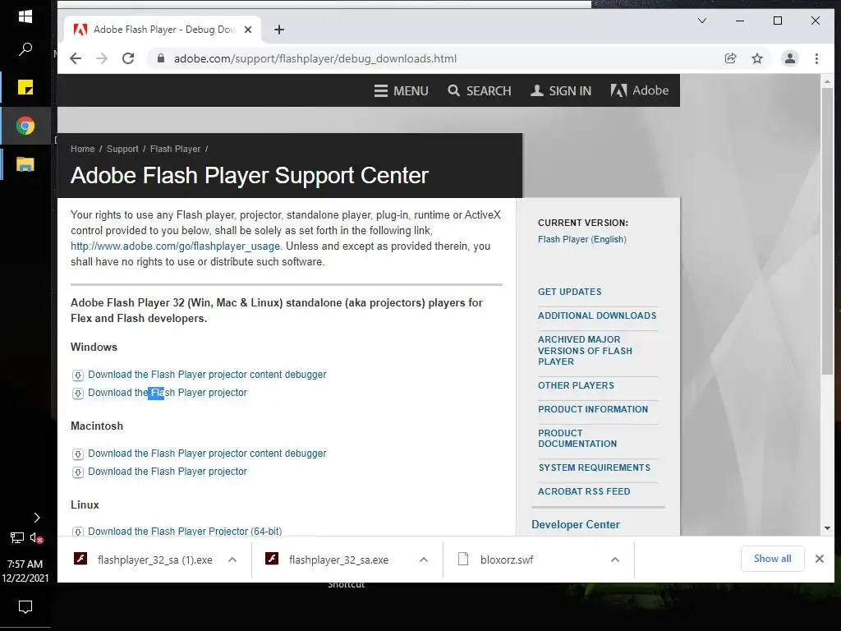This screenshot has width=841, height=631.
Task: Open Adobe SEARCH
Action: pyautogui.click(x=480, y=90)
